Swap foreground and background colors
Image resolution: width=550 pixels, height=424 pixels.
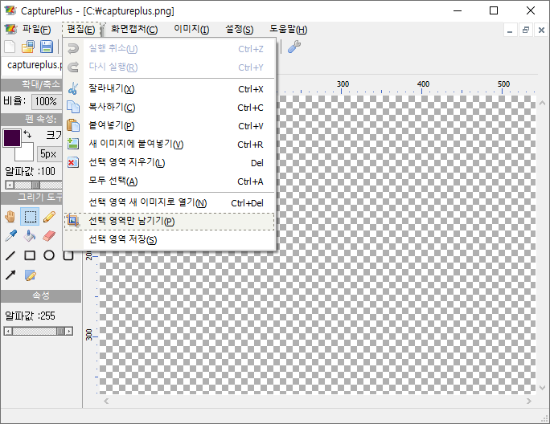[x=28, y=133]
